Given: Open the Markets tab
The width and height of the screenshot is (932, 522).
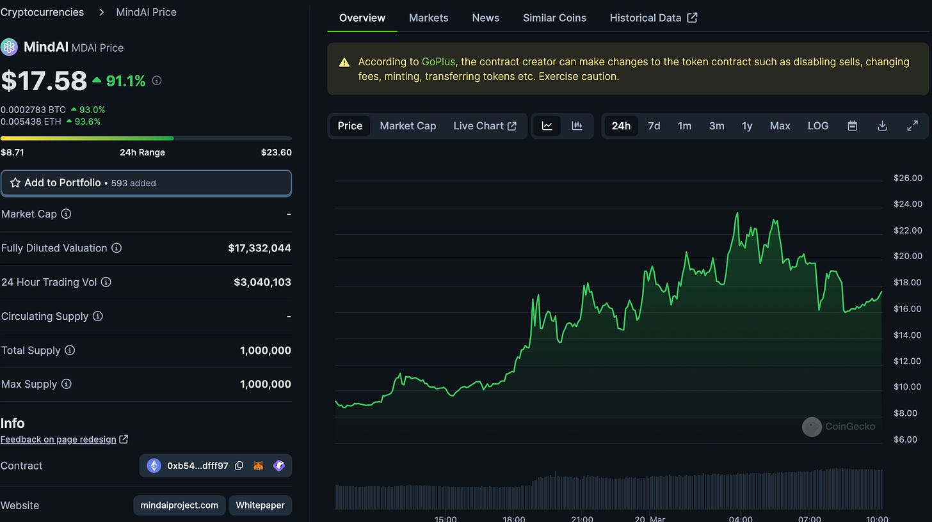Looking at the screenshot, I should click(428, 18).
